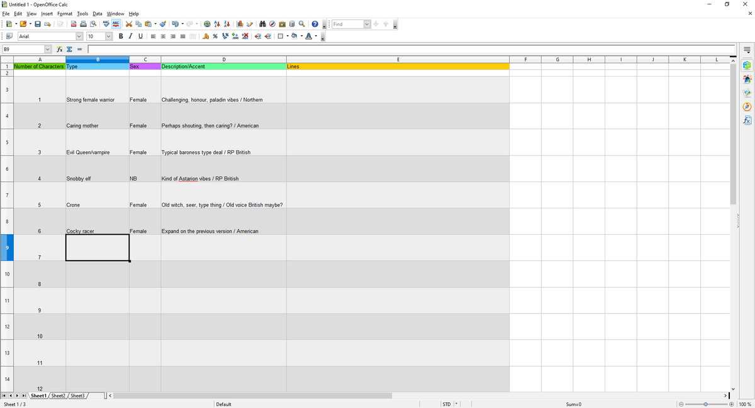
Task: Cut selection with the scissors icon
Action: 129,24
